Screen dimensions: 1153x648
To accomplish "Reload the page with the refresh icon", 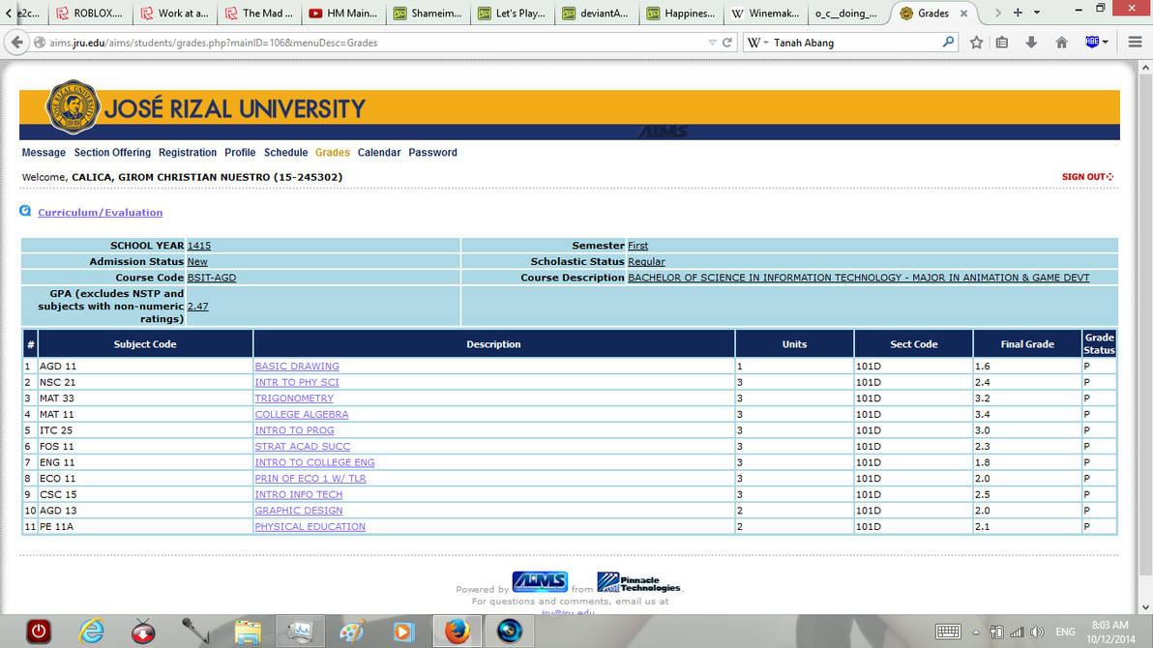I will [727, 43].
